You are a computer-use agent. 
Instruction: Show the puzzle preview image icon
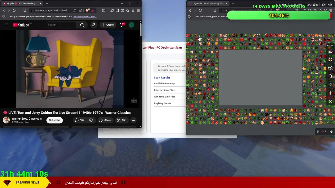[x=330, y=51]
